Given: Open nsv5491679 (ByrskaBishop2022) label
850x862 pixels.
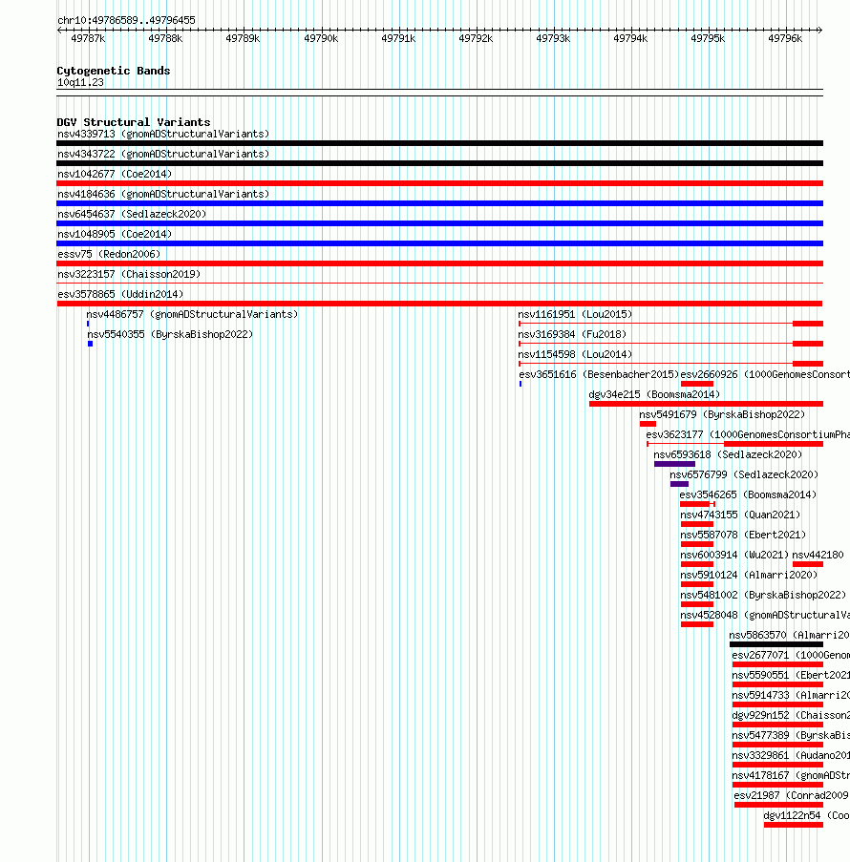Looking at the screenshot, I should pyautogui.click(x=722, y=415).
